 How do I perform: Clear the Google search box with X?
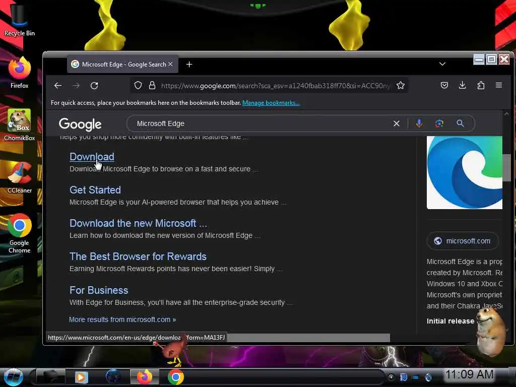[x=397, y=123]
